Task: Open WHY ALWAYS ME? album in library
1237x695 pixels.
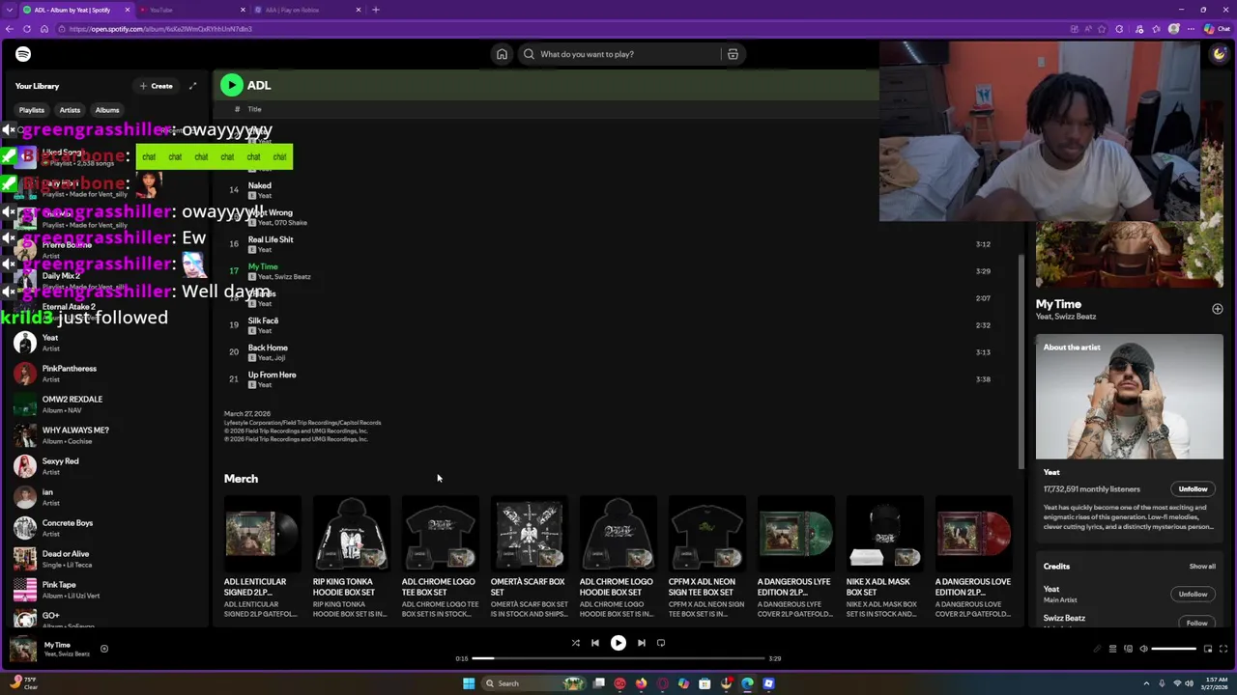Action: coord(104,434)
